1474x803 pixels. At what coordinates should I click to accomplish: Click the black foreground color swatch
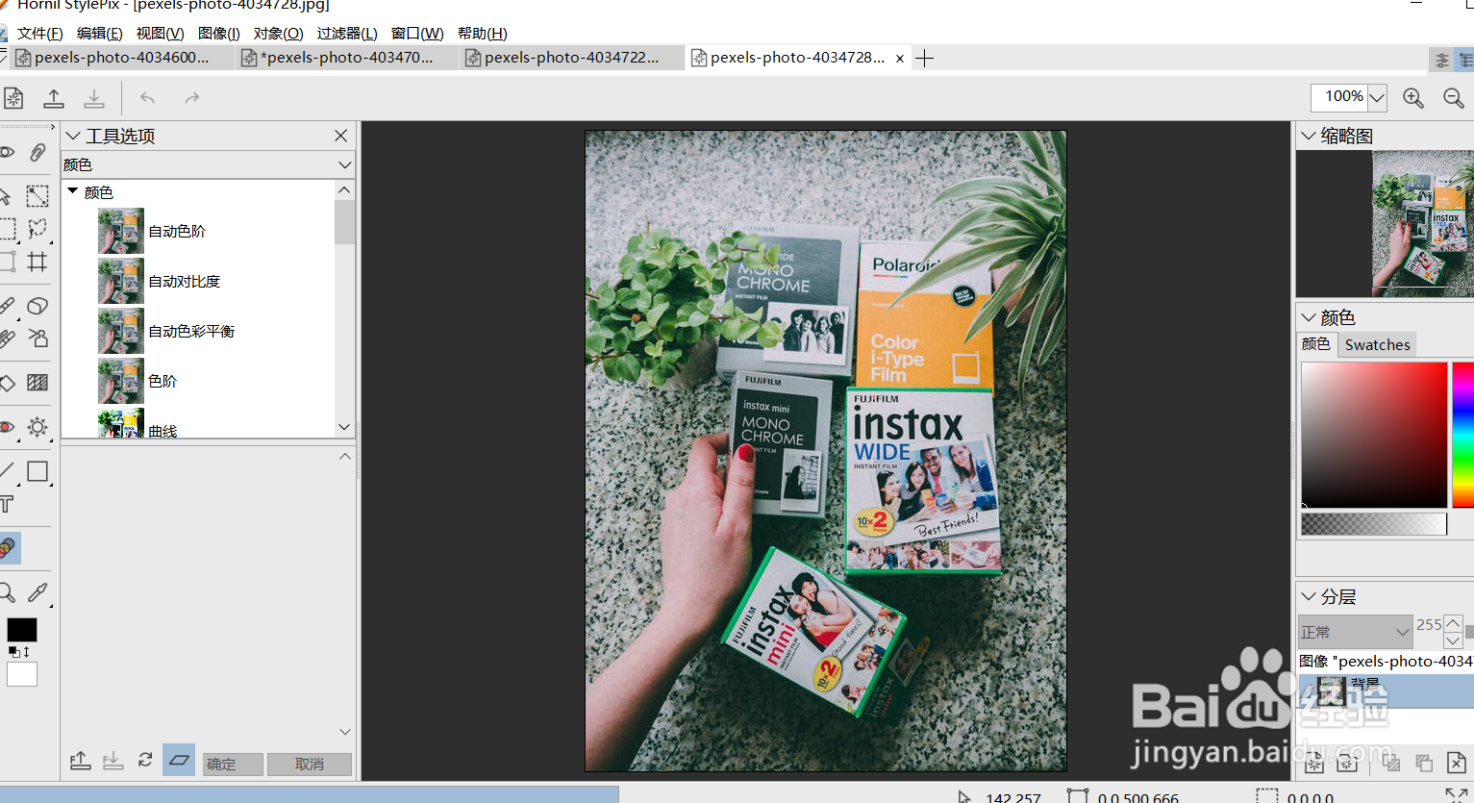[22, 630]
